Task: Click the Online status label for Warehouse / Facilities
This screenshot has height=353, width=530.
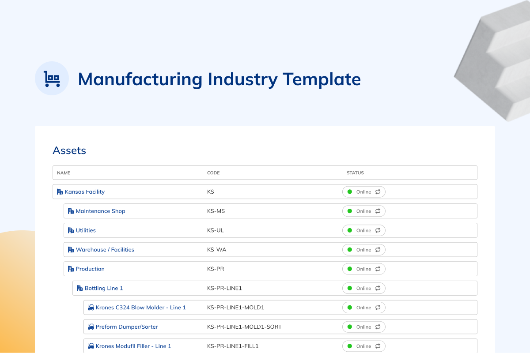Action: coord(364,250)
